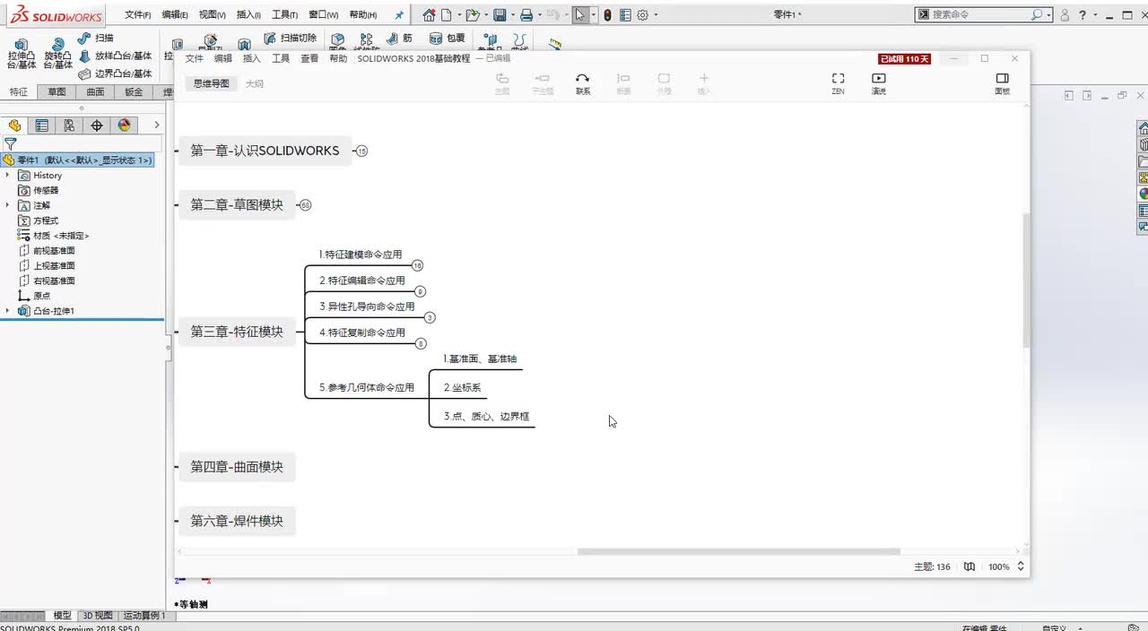Click the print icon in SolidWorks
The image size is (1148, 631).
point(526,14)
